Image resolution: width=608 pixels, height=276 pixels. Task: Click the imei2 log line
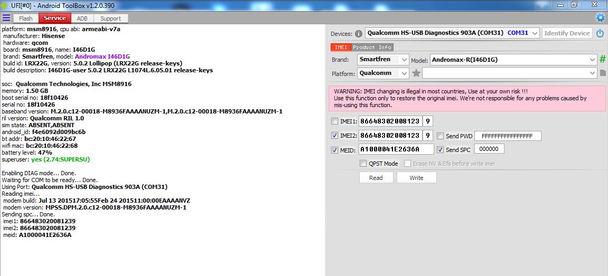pyautogui.click(x=40, y=228)
